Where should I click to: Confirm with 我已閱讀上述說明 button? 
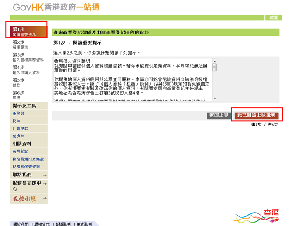coord(256,116)
